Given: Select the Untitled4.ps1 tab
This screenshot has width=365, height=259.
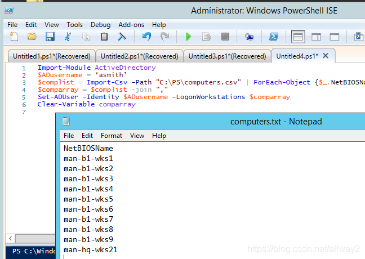Looking at the screenshot, I should [297, 56].
